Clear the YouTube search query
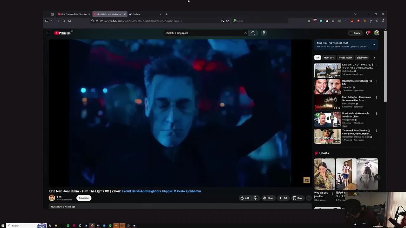The image size is (406, 228). tap(245, 33)
